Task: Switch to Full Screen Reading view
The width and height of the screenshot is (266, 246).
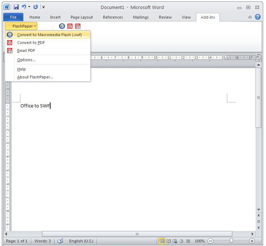Action: click(168, 241)
